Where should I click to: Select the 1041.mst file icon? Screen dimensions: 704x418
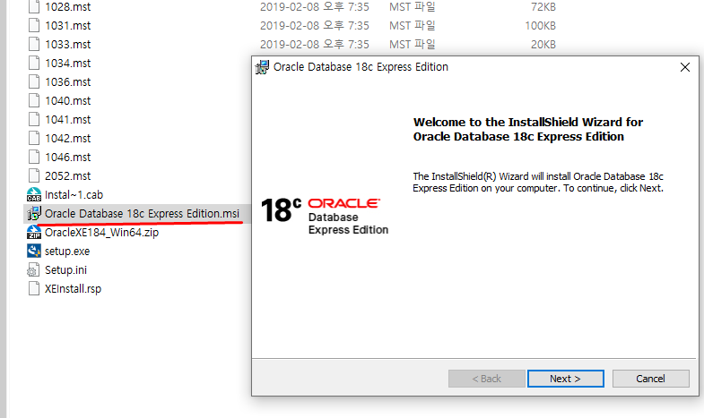pos(34,120)
